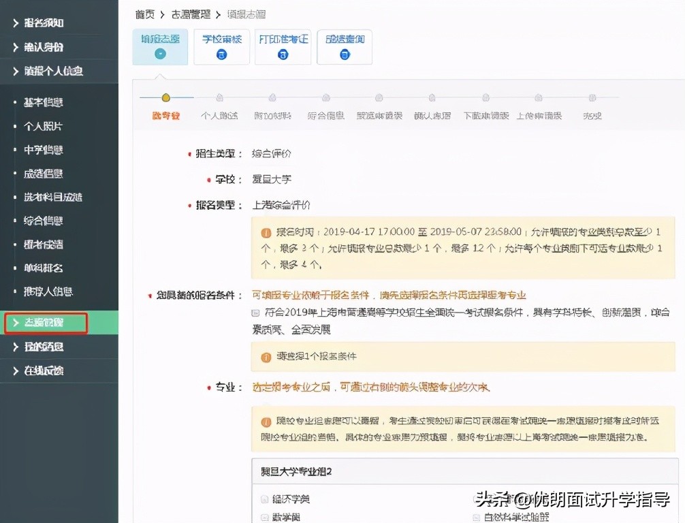
Task: Switch to the 成绩查询 tab
Action: 345,47
